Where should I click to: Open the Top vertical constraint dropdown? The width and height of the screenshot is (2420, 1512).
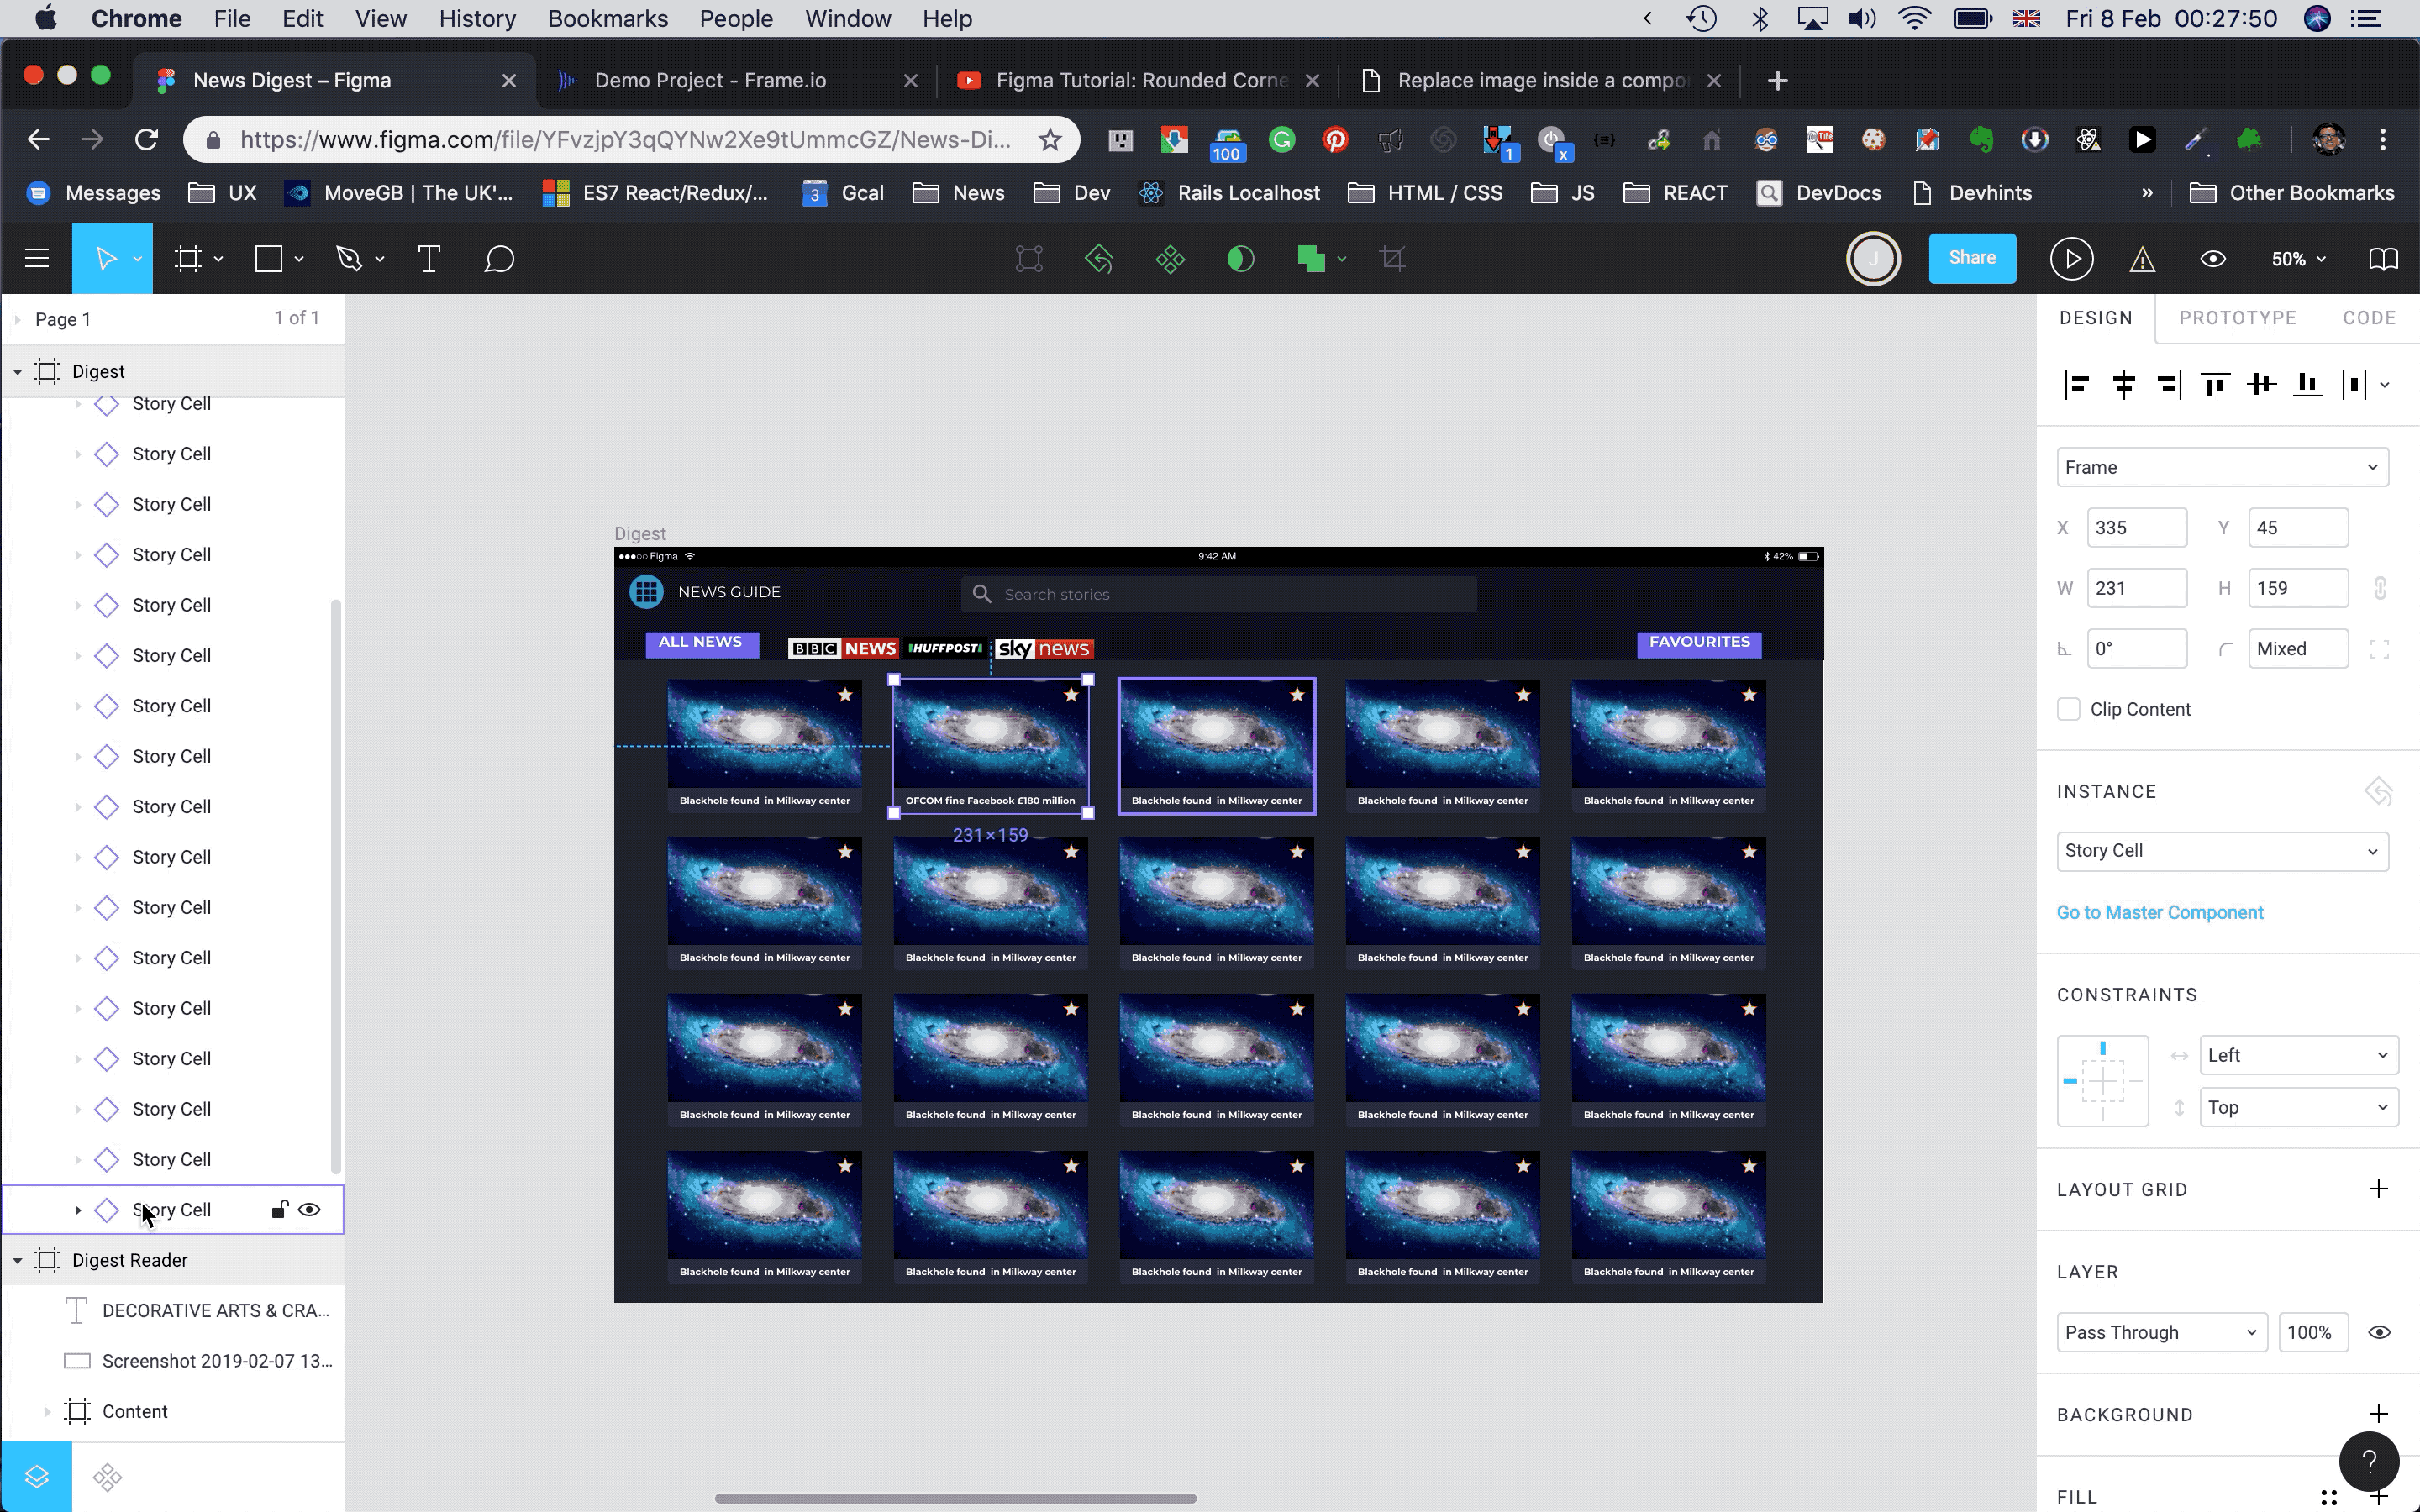coord(2298,1107)
